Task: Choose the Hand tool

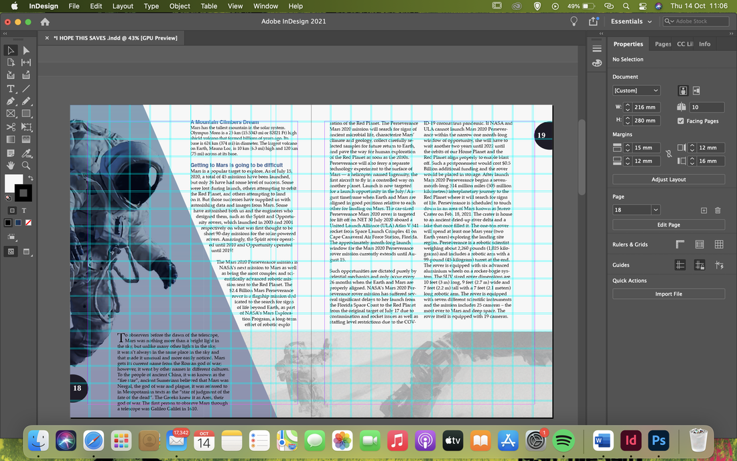Action: coord(10,166)
